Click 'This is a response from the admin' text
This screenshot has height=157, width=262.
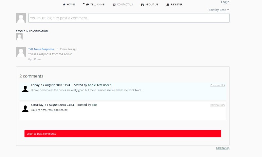[50, 54]
